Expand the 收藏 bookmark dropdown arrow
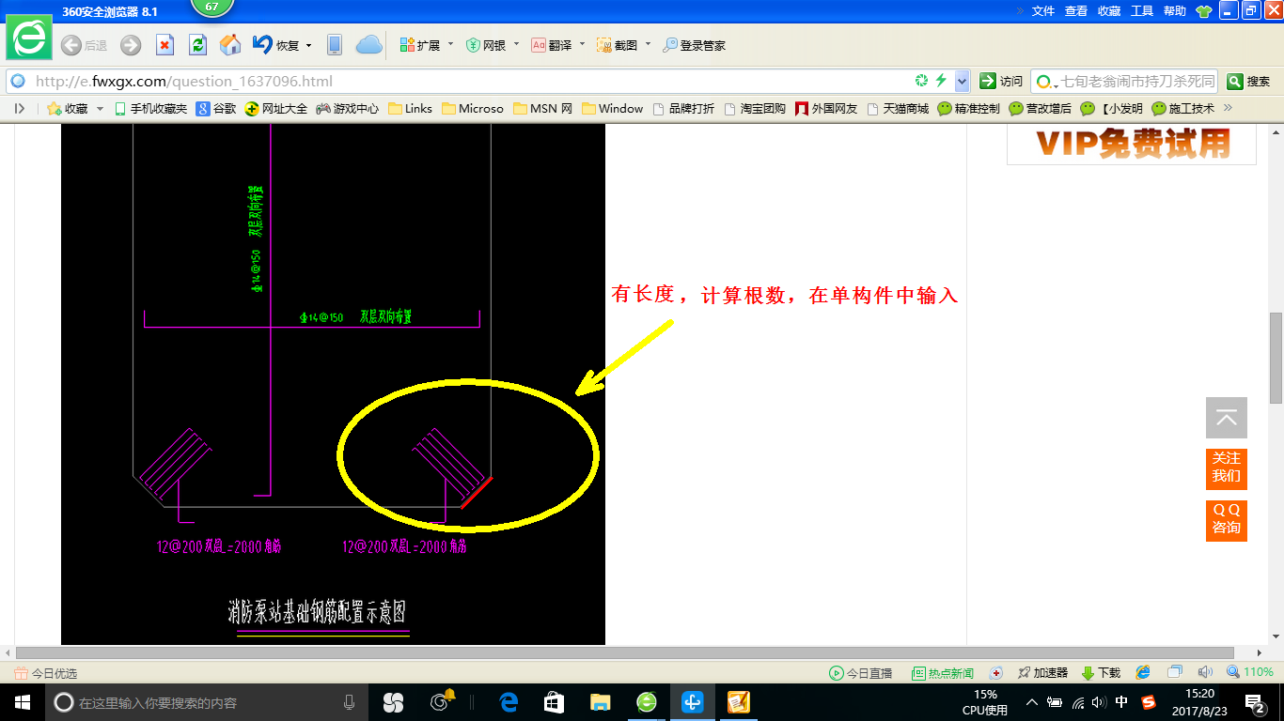The width and height of the screenshot is (1284, 721). (101, 109)
